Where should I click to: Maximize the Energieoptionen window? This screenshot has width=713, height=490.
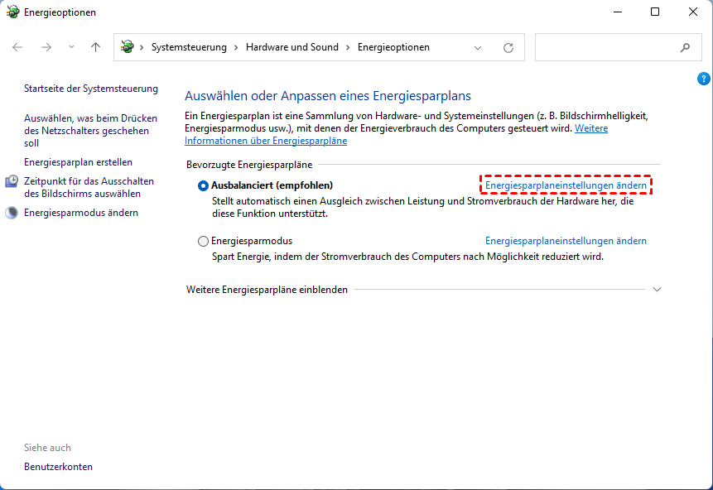click(655, 12)
